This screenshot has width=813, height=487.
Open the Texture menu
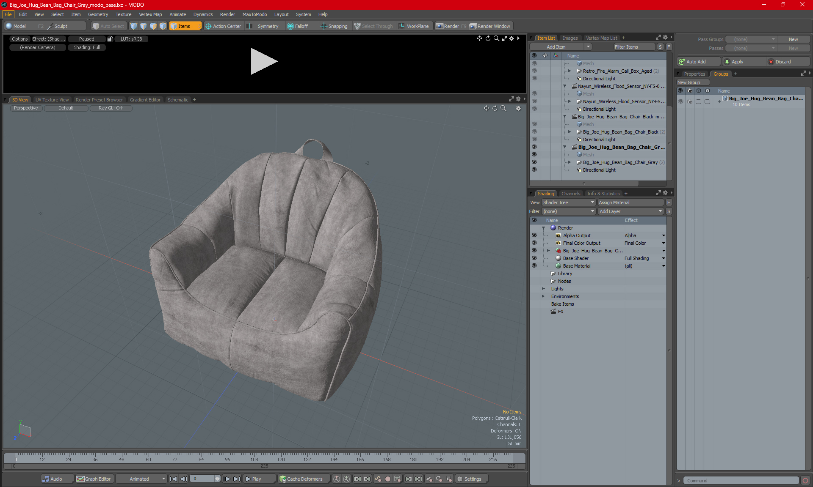coord(123,14)
